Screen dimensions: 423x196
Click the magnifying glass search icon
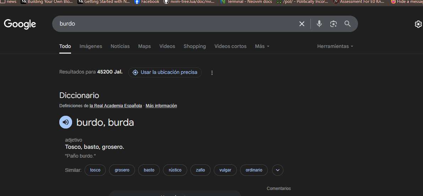347,24
